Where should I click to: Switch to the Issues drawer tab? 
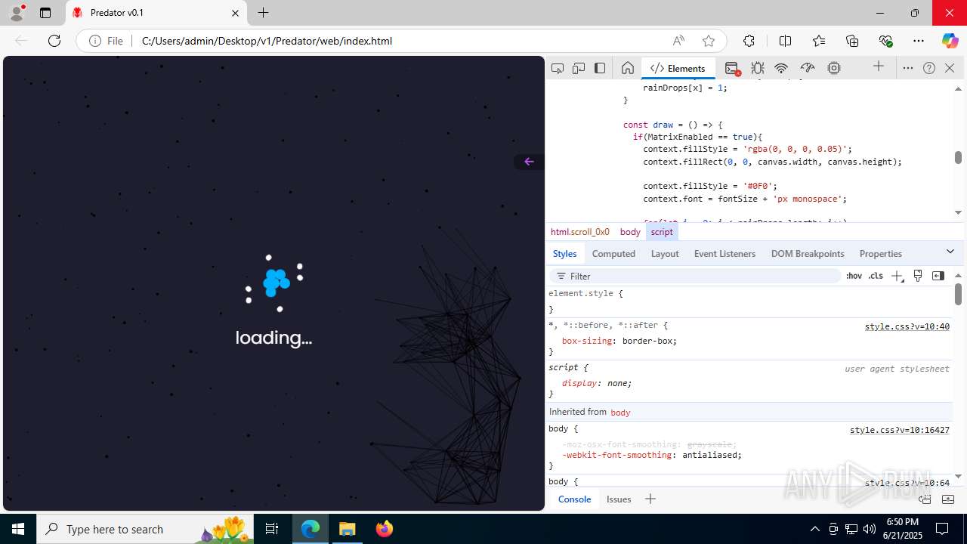pyautogui.click(x=619, y=499)
